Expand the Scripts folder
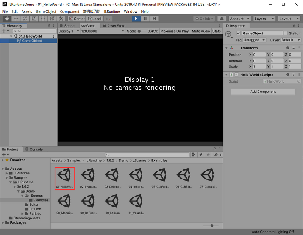Viewport: 303px width, 235px height. (22, 213)
